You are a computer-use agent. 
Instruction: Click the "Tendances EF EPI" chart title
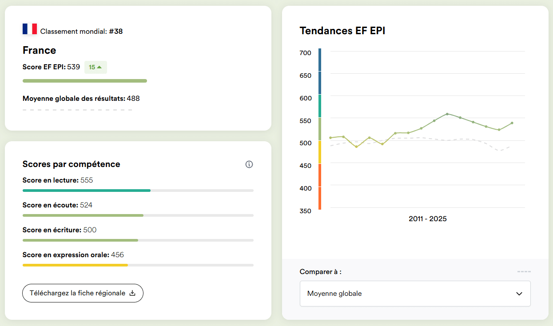pyautogui.click(x=342, y=31)
